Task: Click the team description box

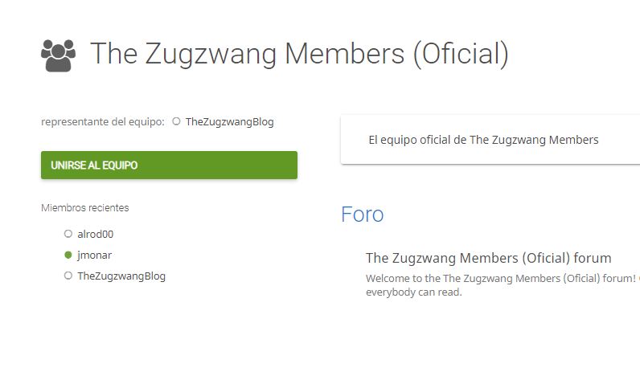Action: pos(490,140)
